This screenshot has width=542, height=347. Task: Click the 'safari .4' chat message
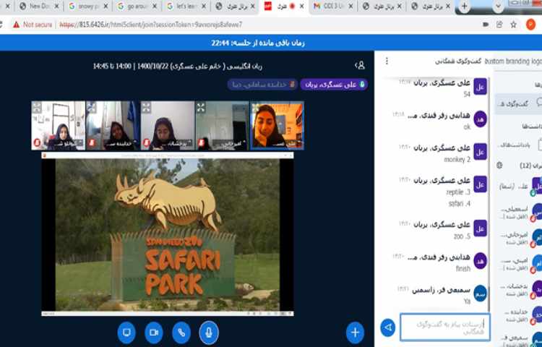tap(460, 204)
